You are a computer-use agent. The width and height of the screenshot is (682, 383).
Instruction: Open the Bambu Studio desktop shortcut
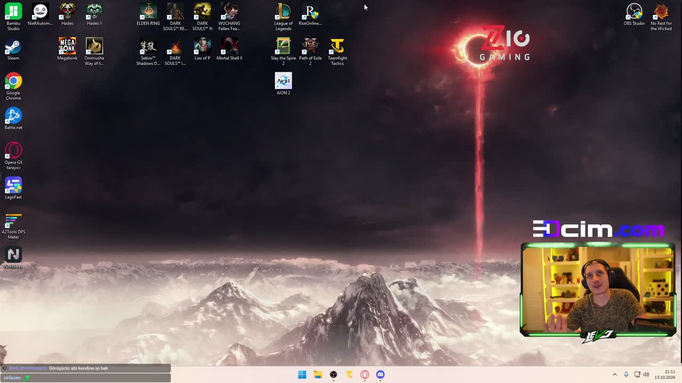coord(13,17)
